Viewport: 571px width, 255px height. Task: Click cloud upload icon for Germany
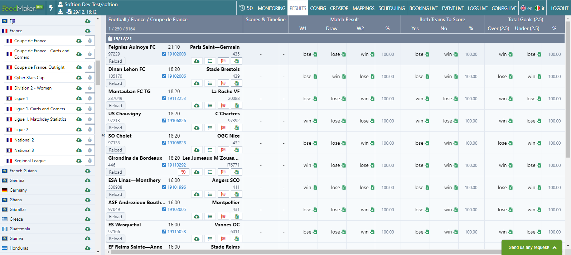(x=88, y=190)
